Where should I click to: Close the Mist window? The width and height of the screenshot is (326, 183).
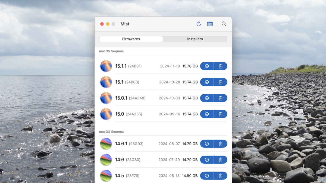click(102, 24)
